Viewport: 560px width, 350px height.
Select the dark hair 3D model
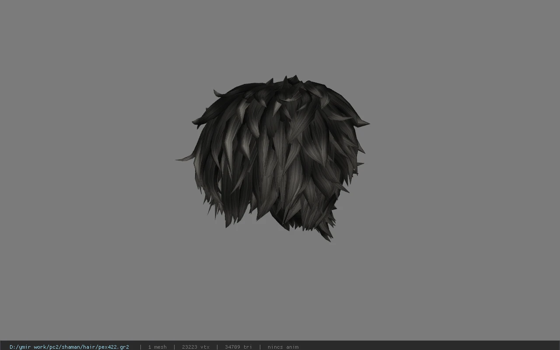click(x=273, y=157)
